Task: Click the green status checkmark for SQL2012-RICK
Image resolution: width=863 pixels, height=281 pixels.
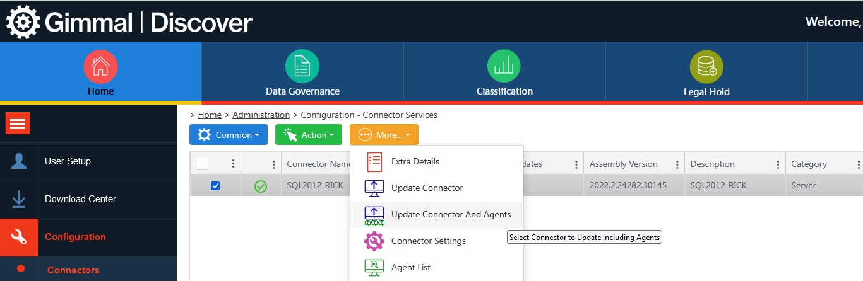Action: [260, 186]
